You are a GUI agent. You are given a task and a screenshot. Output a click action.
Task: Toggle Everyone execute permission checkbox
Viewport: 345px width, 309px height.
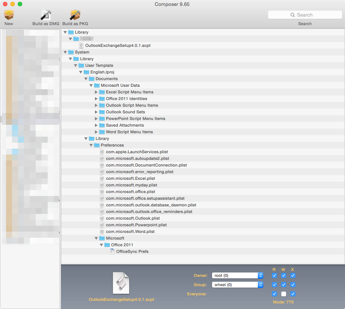click(293, 294)
